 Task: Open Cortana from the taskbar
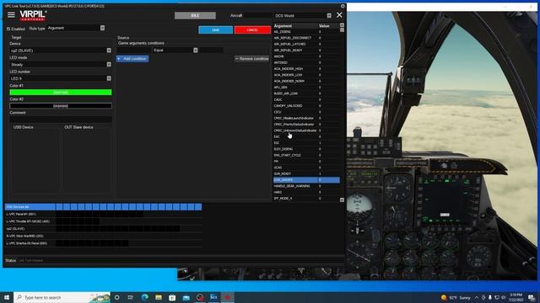tap(117, 297)
